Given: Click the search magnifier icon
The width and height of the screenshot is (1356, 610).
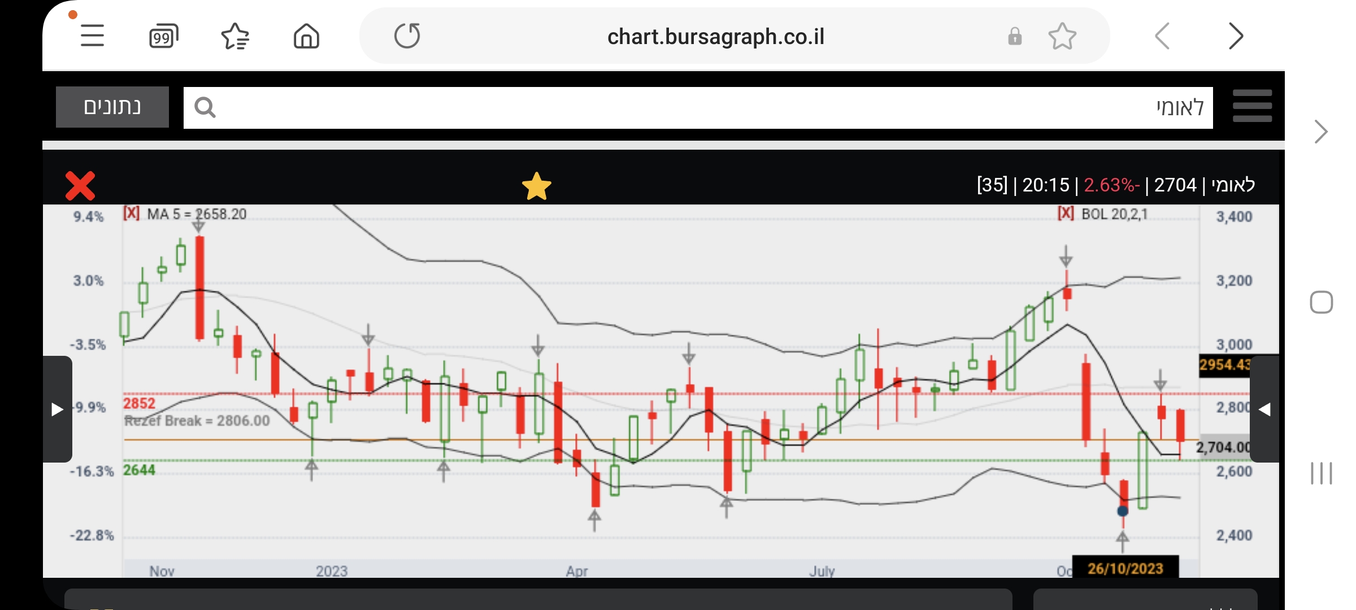Looking at the screenshot, I should (205, 107).
